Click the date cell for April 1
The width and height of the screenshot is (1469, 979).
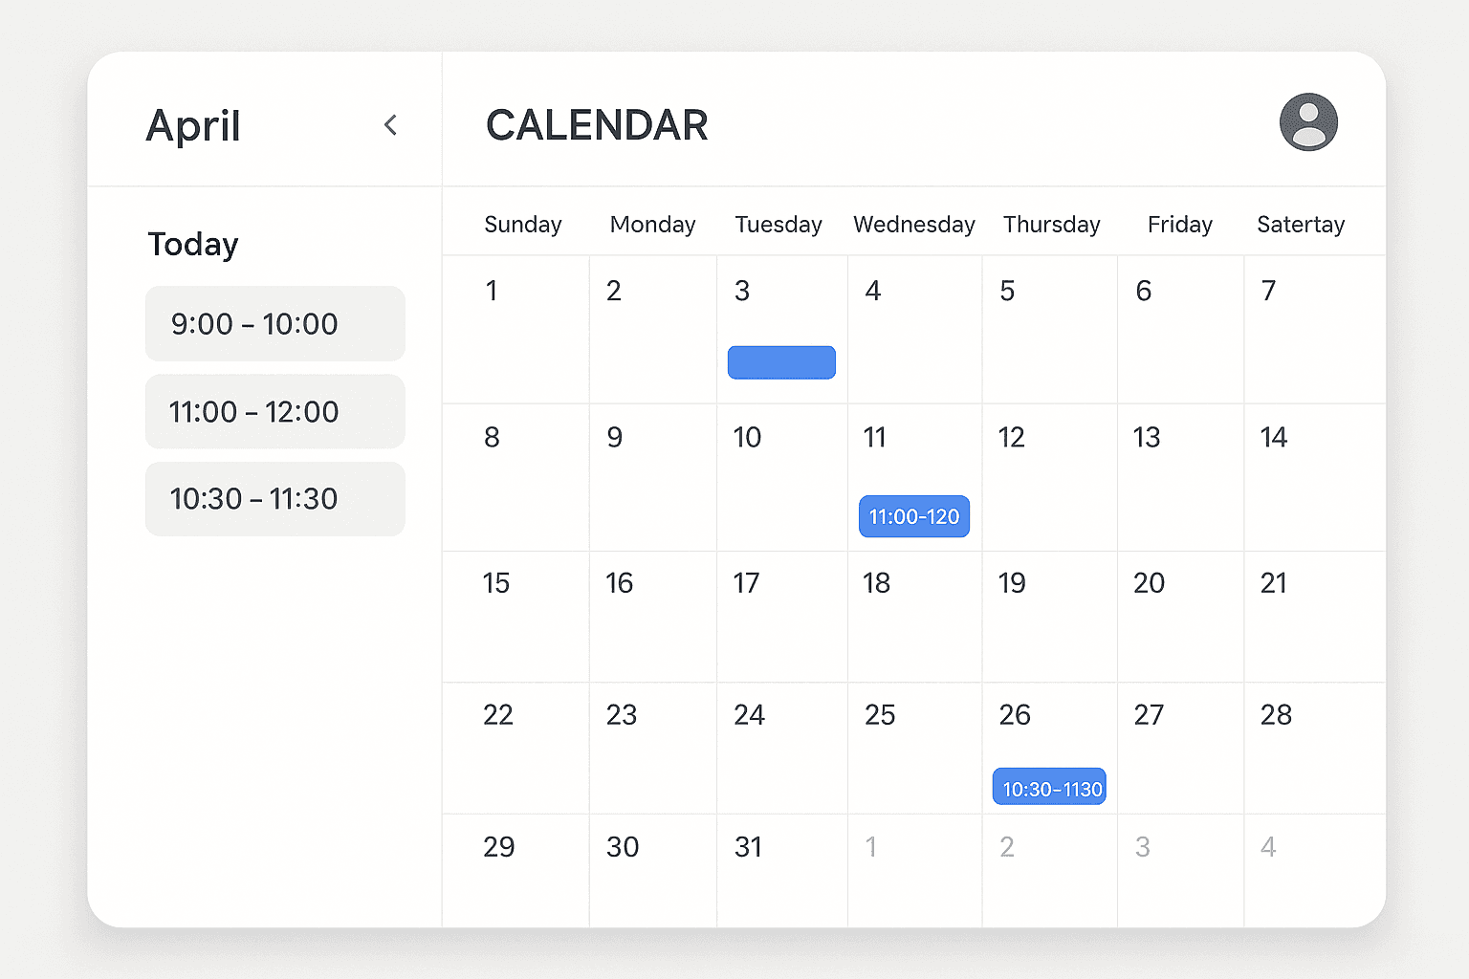515,330
